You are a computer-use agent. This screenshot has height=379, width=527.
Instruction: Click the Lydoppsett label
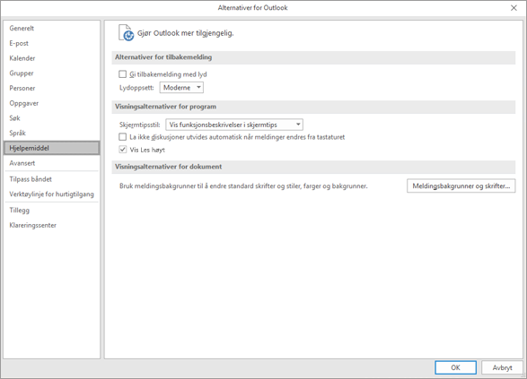(x=136, y=88)
